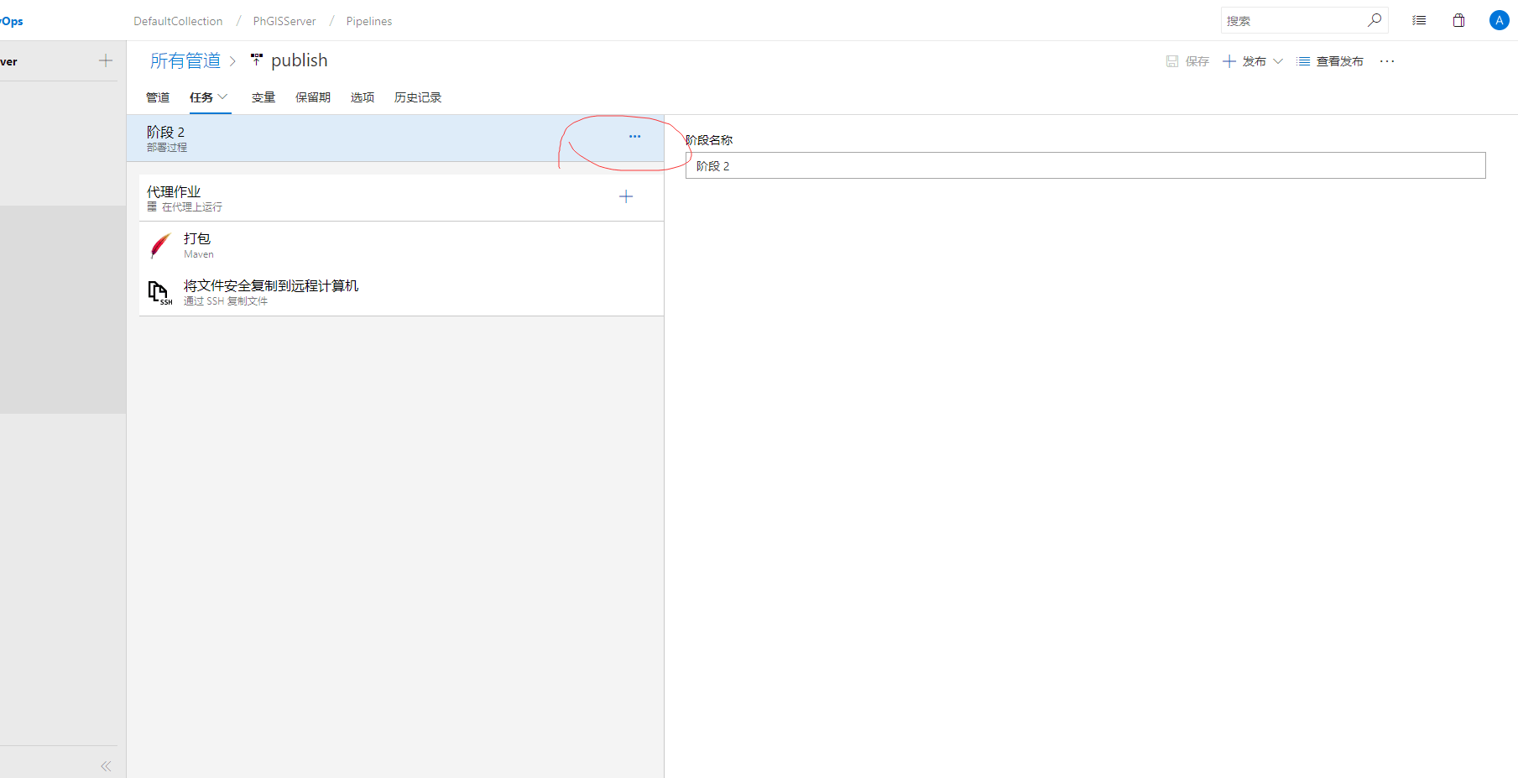Switch to the 历史记录 tab

418,97
